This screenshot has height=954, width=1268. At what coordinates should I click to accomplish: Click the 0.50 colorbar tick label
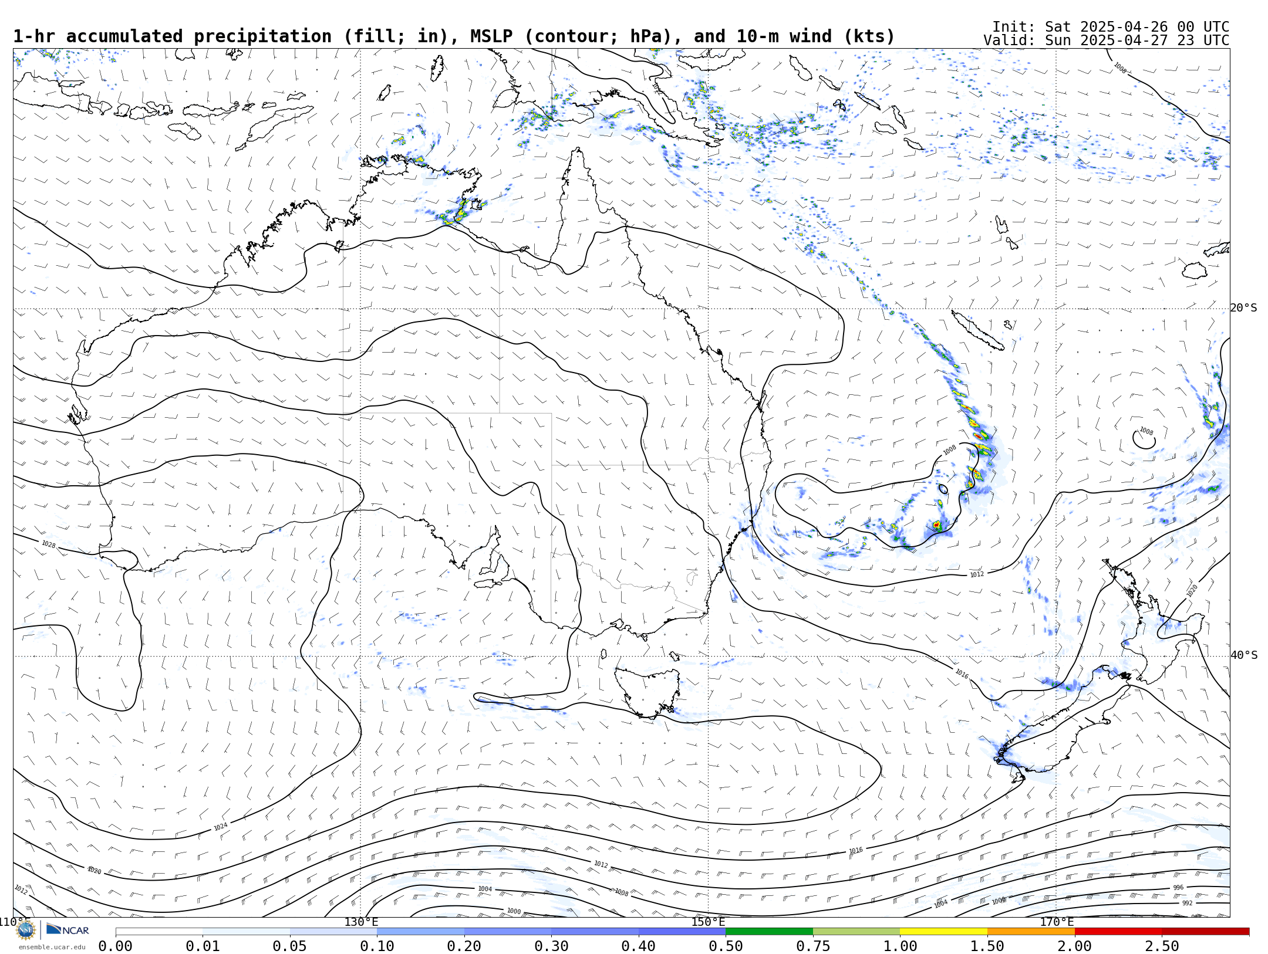coord(726,946)
